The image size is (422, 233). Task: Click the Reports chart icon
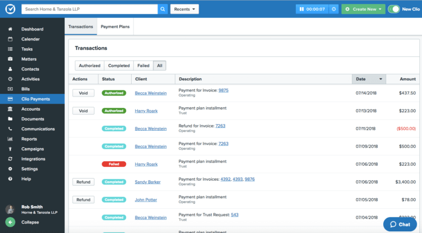(10, 139)
